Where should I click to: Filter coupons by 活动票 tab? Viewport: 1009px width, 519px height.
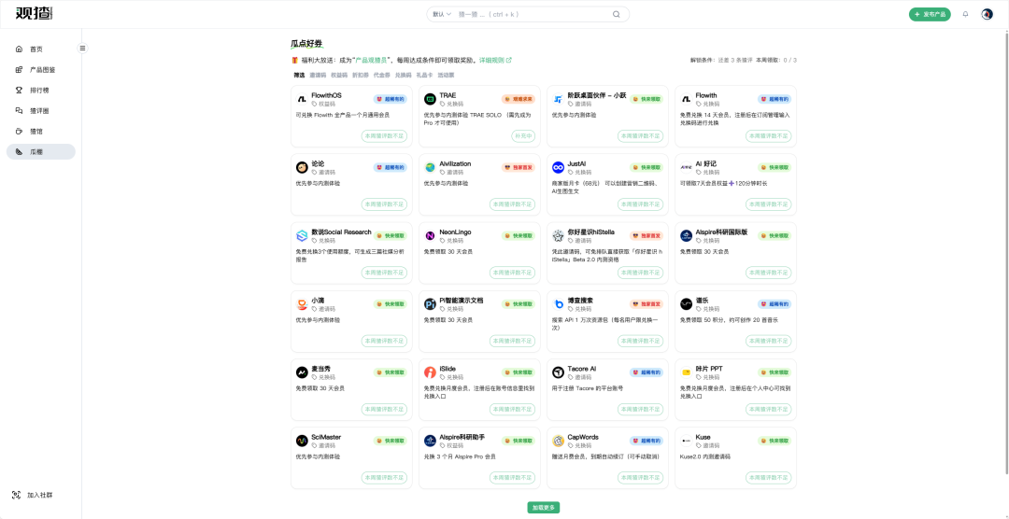pos(446,76)
